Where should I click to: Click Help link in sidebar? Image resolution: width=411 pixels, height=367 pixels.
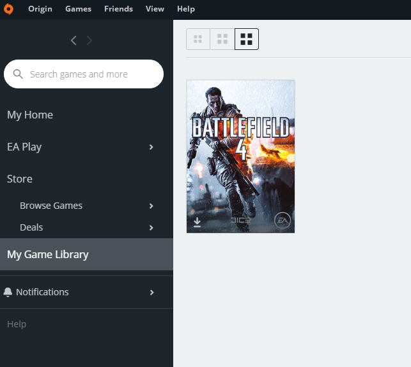point(17,324)
